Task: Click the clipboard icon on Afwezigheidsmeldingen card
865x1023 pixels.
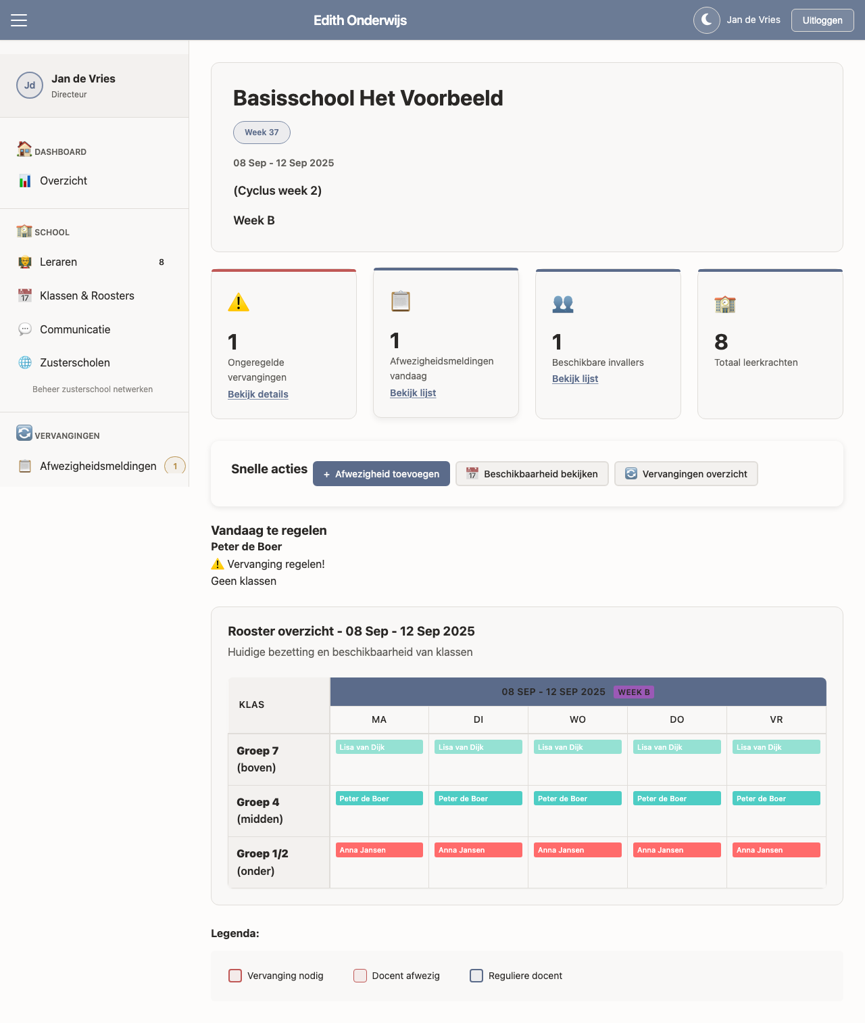Action: tap(401, 301)
